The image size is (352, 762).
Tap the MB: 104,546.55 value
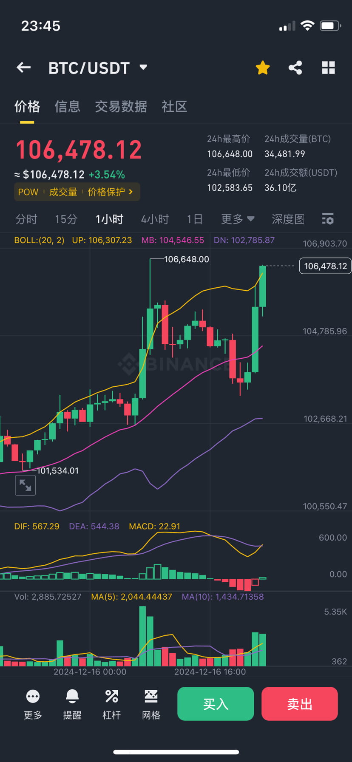[173, 240]
